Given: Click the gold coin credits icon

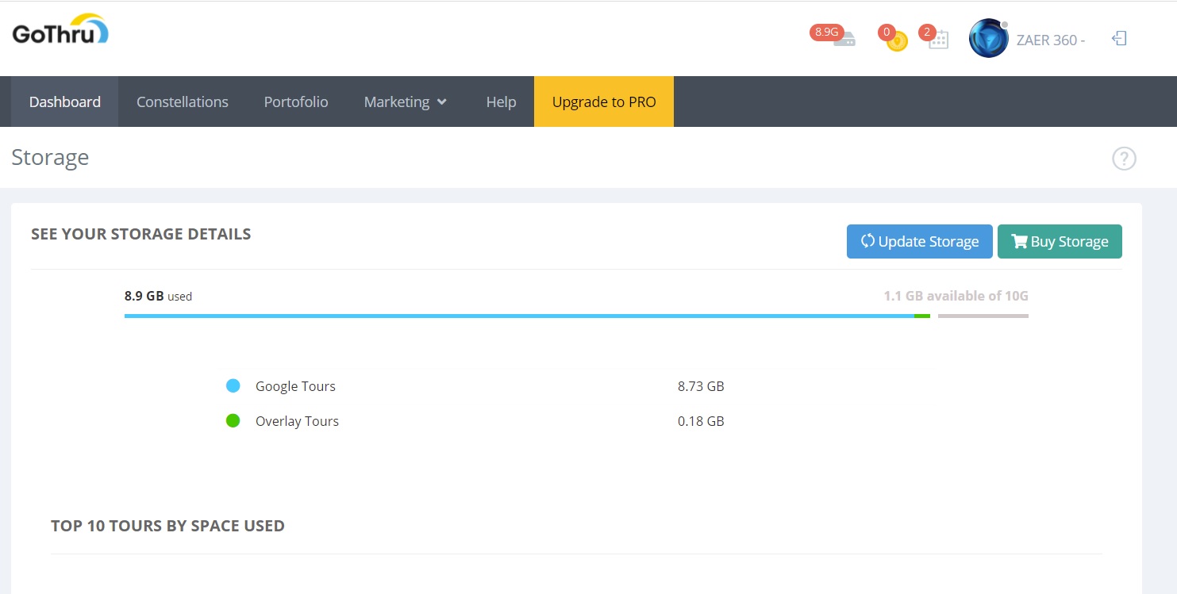Looking at the screenshot, I should (898, 41).
